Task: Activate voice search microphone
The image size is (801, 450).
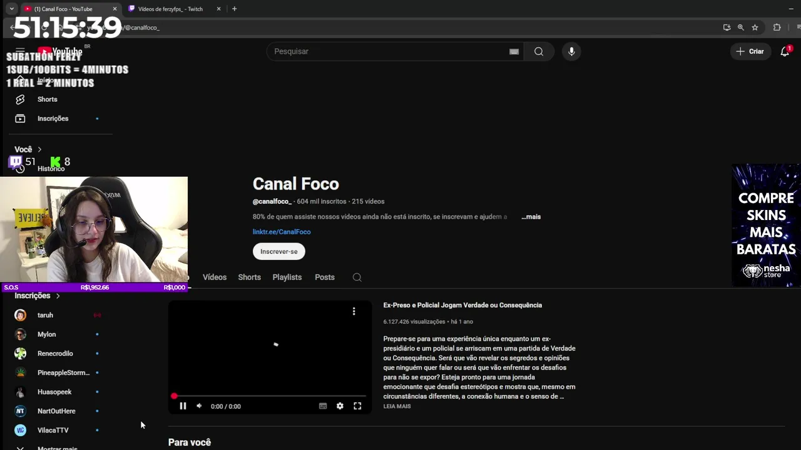Action: click(571, 51)
